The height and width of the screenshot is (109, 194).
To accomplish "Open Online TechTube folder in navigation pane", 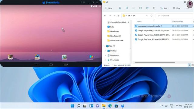I will point(115,41).
